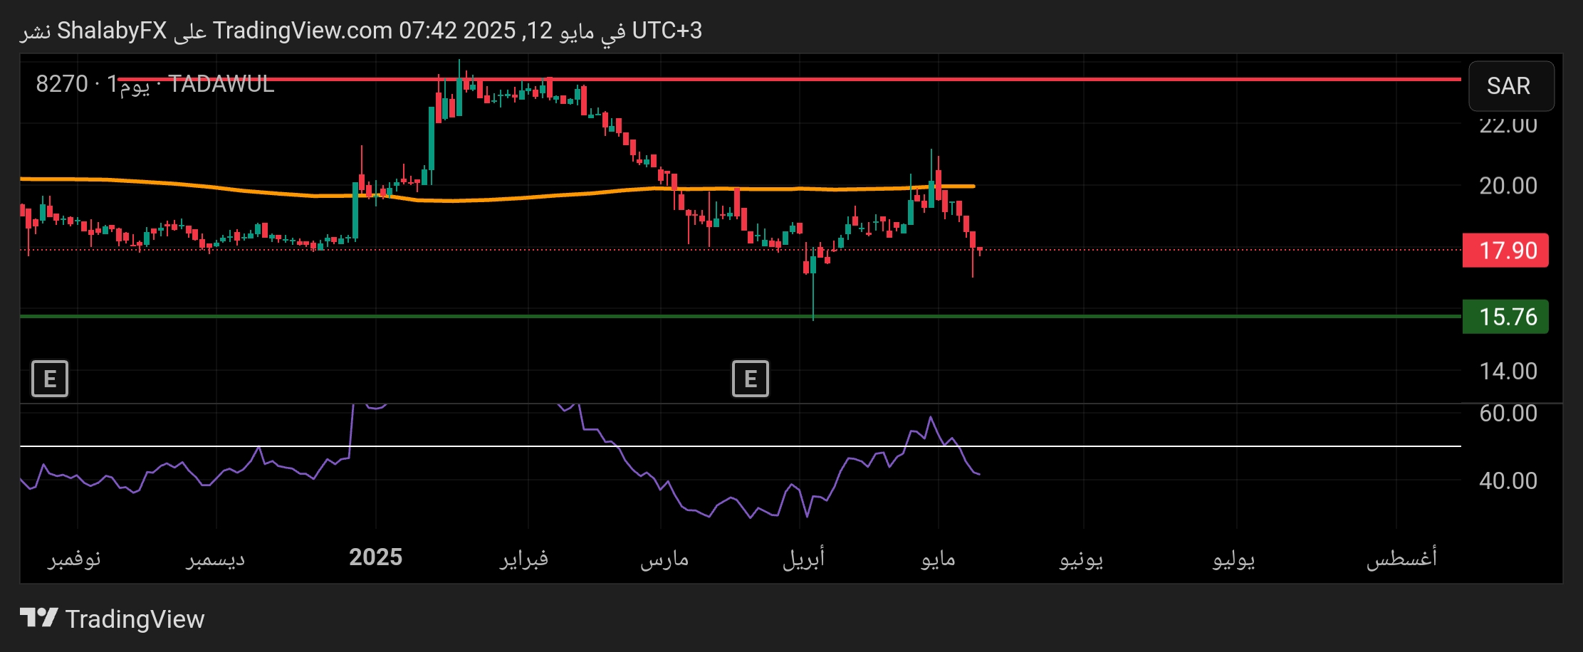Click the 20.00 price axis label
The width and height of the screenshot is (1583, 652).
(1508, 186)
